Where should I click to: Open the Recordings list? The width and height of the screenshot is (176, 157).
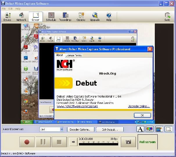pyautogui.click(x=65, y=17)
